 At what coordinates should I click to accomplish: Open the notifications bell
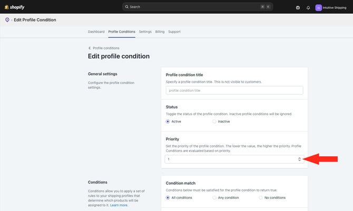pyautogui.click(x=308, y=8)
